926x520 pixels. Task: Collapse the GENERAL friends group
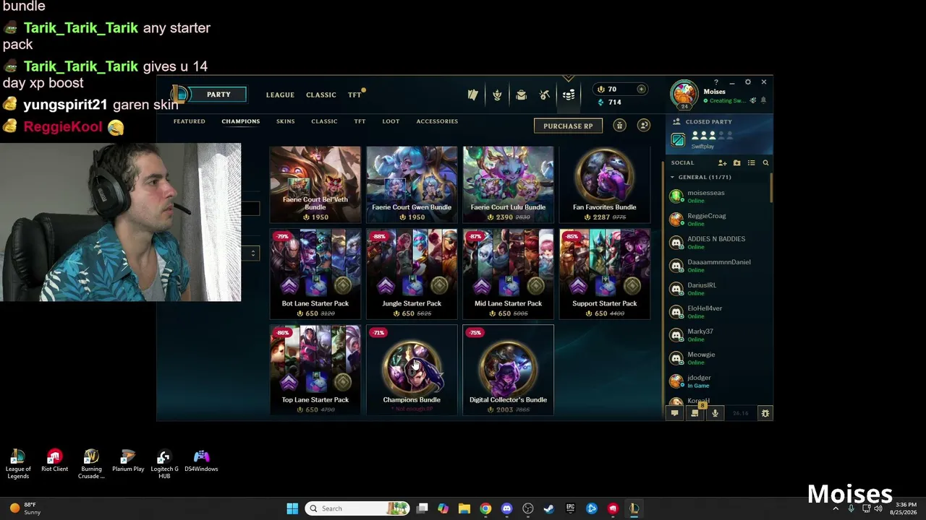(672, 177)
